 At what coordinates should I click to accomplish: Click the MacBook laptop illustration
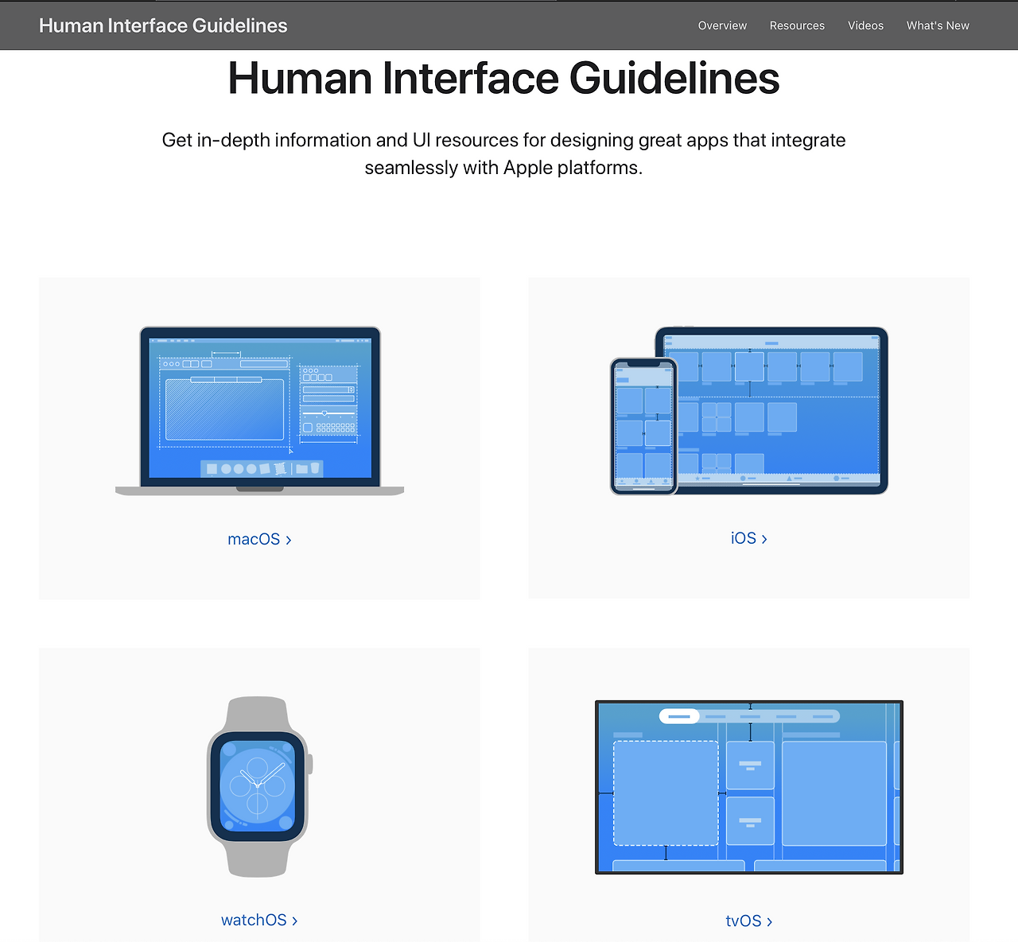pyautogui.click(x=260, y=411)
